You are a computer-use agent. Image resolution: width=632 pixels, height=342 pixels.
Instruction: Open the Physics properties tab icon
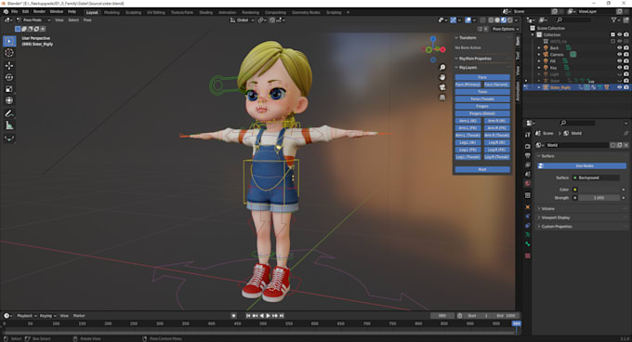[x=528, y=217]
